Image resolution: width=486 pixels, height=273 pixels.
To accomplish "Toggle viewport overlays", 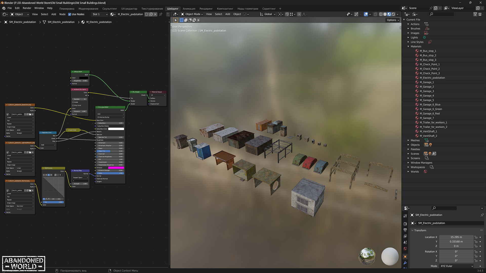I will tap(366, 14).
